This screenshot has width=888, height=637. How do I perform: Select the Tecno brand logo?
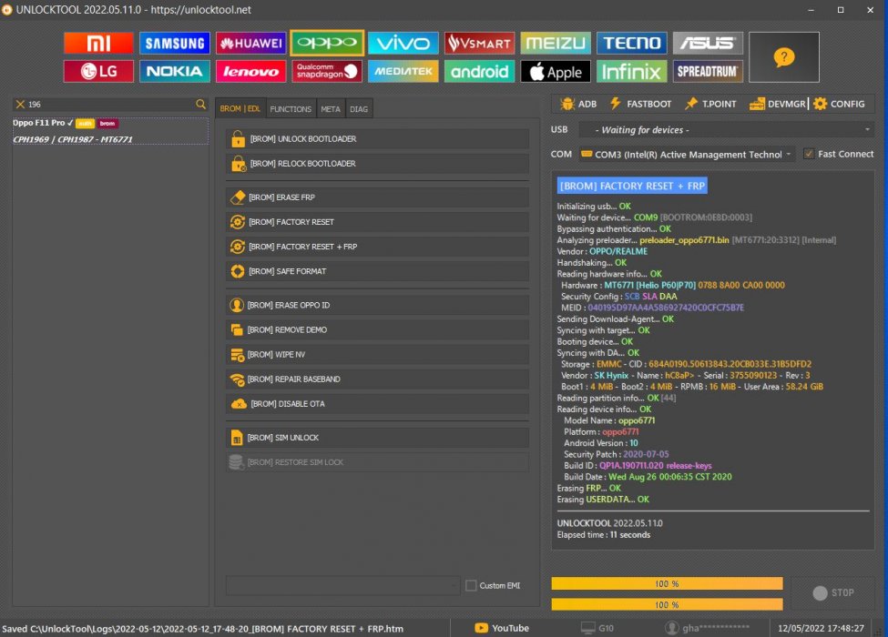pyautogui.click(x=631, y=43)
